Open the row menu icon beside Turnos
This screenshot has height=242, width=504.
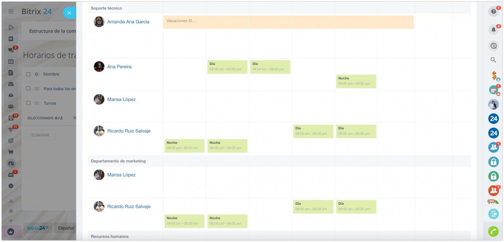point(37,103)
